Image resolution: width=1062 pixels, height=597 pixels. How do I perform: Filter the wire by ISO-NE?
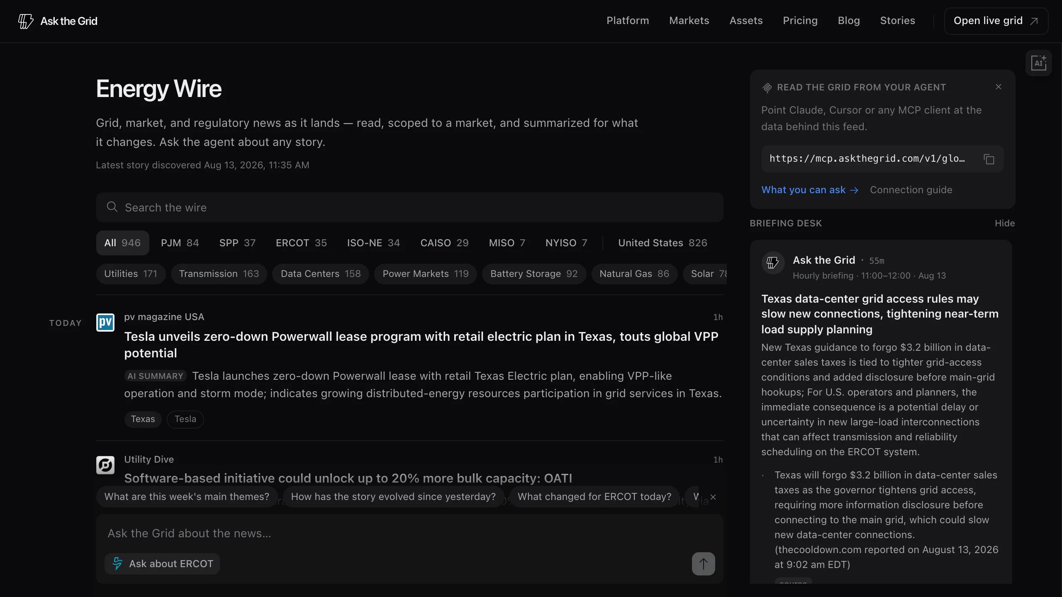(373, 243)
